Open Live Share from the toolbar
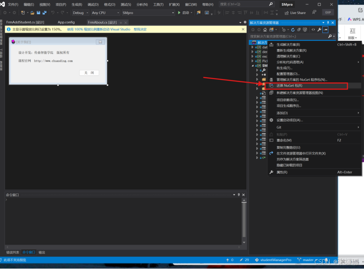364x269 pixels. point(296,13)
